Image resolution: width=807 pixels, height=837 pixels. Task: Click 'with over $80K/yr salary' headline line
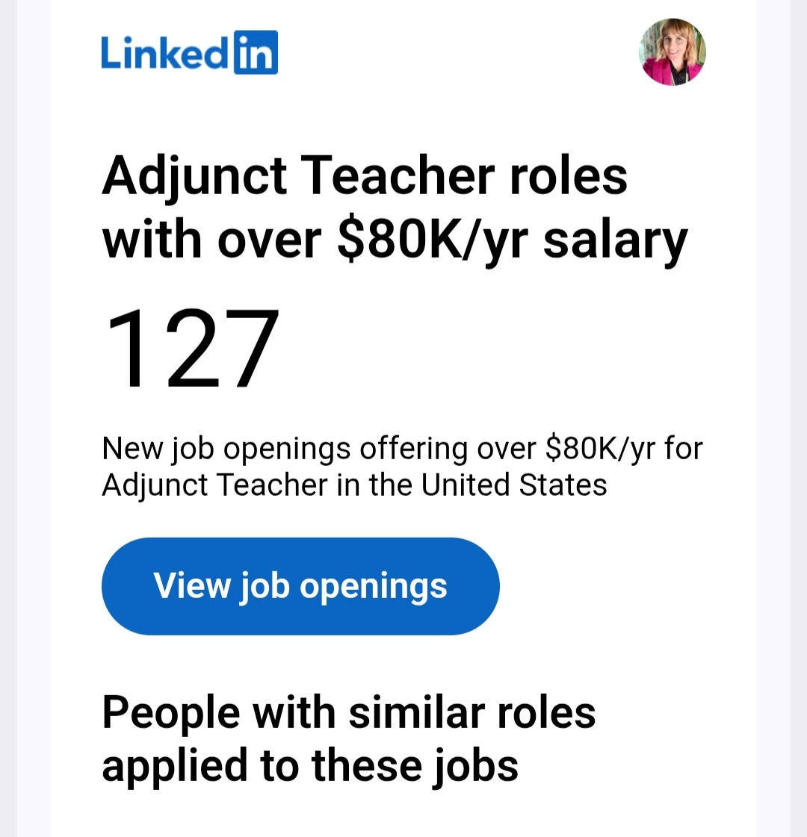pos(395,240)
